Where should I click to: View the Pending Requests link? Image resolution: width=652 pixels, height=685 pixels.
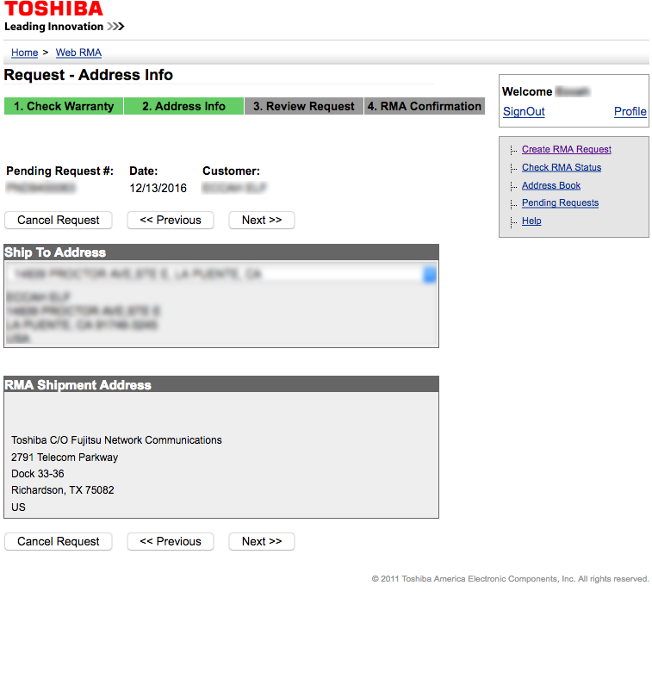click(x=561, y=202)
